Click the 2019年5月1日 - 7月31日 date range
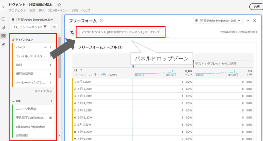 (237, 32)
